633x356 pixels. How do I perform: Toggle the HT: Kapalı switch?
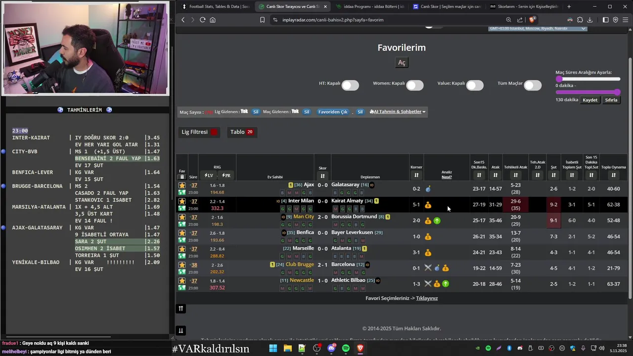(x=350, y=85)
